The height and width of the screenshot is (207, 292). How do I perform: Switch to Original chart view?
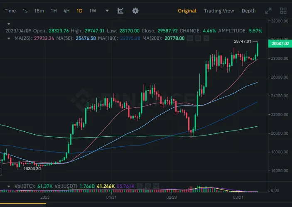pos(187,11)
